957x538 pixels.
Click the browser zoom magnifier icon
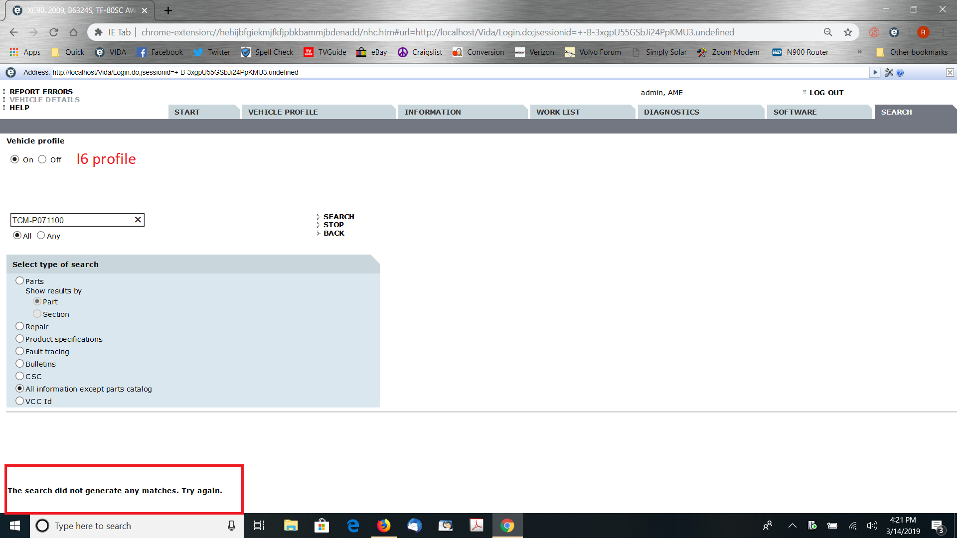[x=828, y=32]
